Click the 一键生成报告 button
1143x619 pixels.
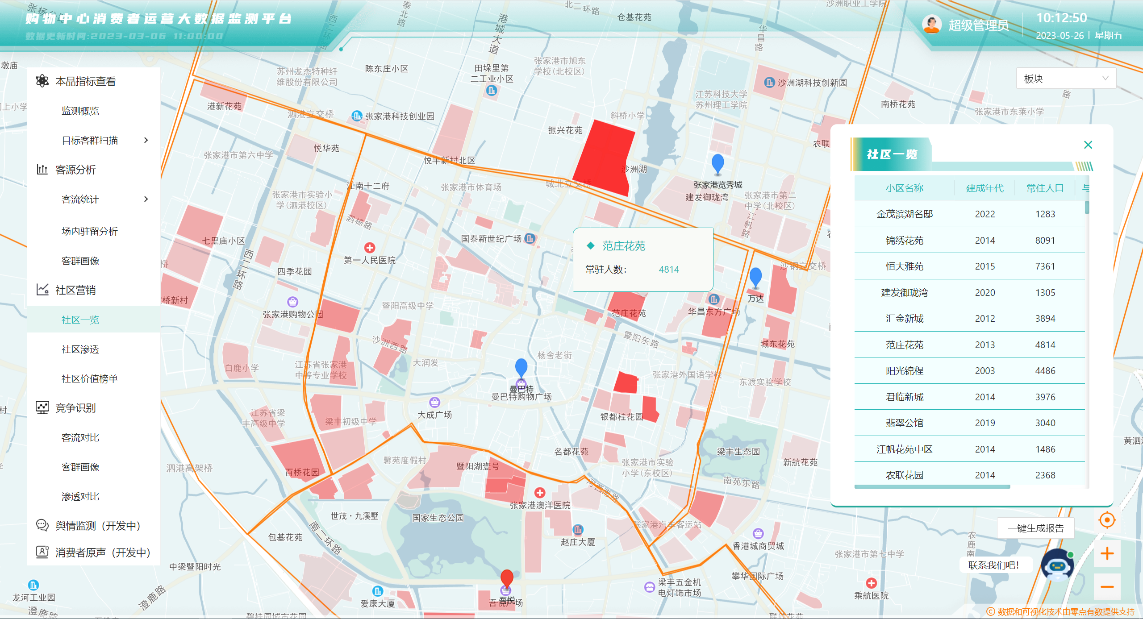coord(1035,528)
